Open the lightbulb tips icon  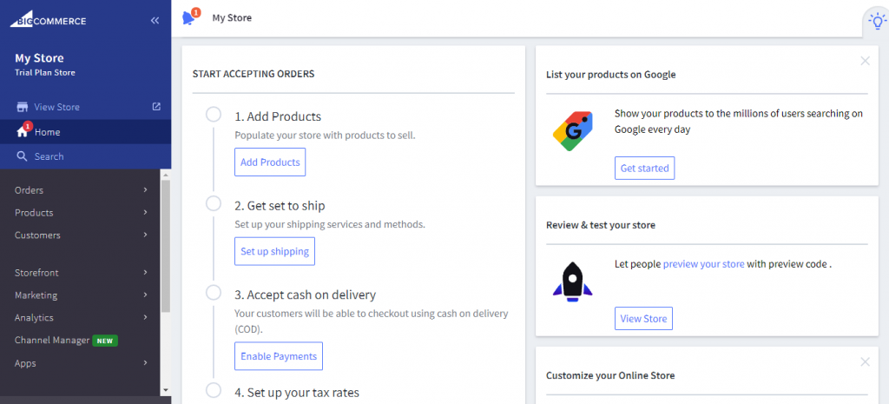click(875, 20)
